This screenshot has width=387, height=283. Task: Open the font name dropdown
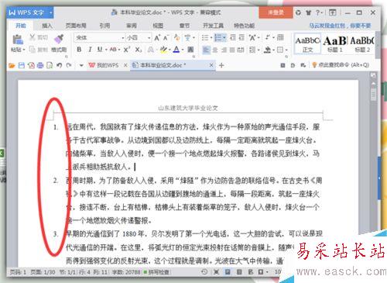tap(123, 38)
